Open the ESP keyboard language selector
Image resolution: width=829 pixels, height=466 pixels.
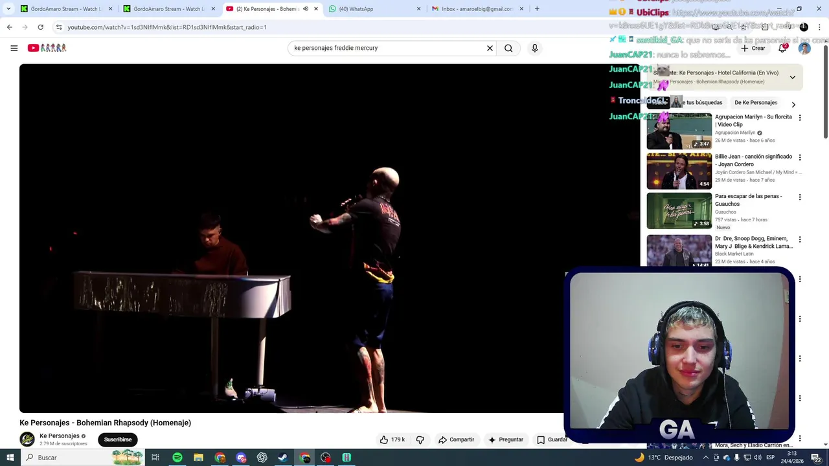point(771,458)
